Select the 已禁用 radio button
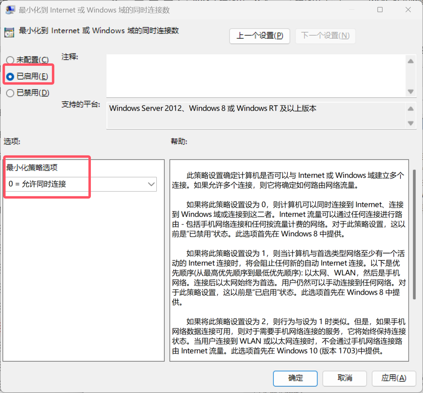Viewport: 423px width, 393px height. [10, 93]
